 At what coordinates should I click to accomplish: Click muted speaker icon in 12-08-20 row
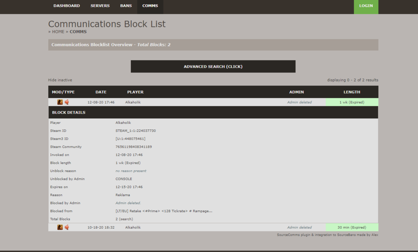point(67,102)
